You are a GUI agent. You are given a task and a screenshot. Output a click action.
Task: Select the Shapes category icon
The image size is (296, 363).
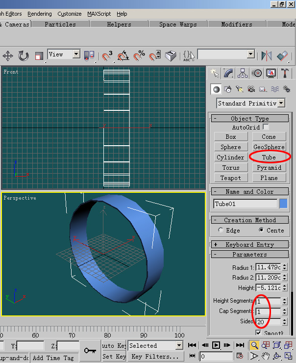point(228,89)
